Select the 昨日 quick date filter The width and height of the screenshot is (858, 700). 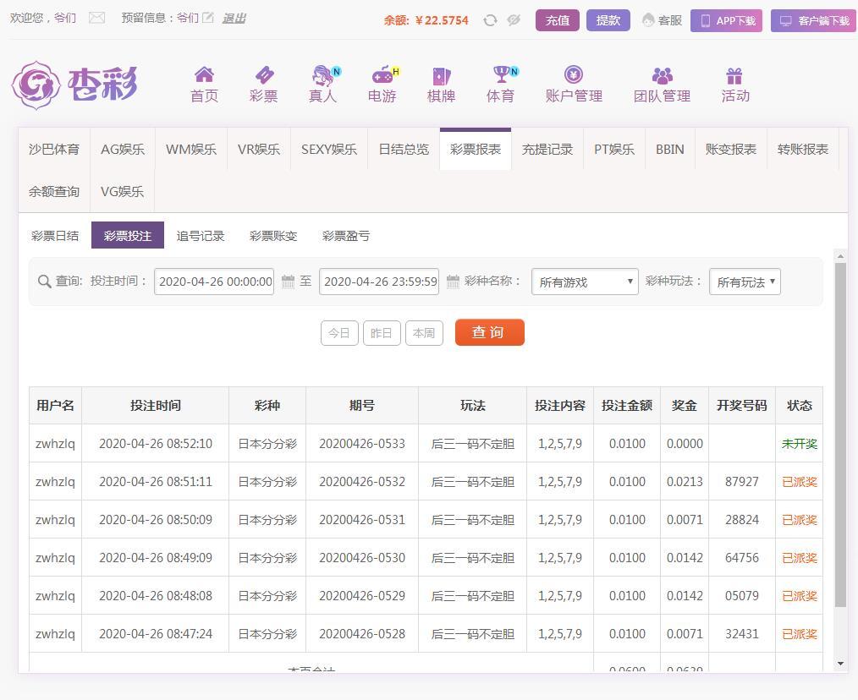click(x=382, y=333)
